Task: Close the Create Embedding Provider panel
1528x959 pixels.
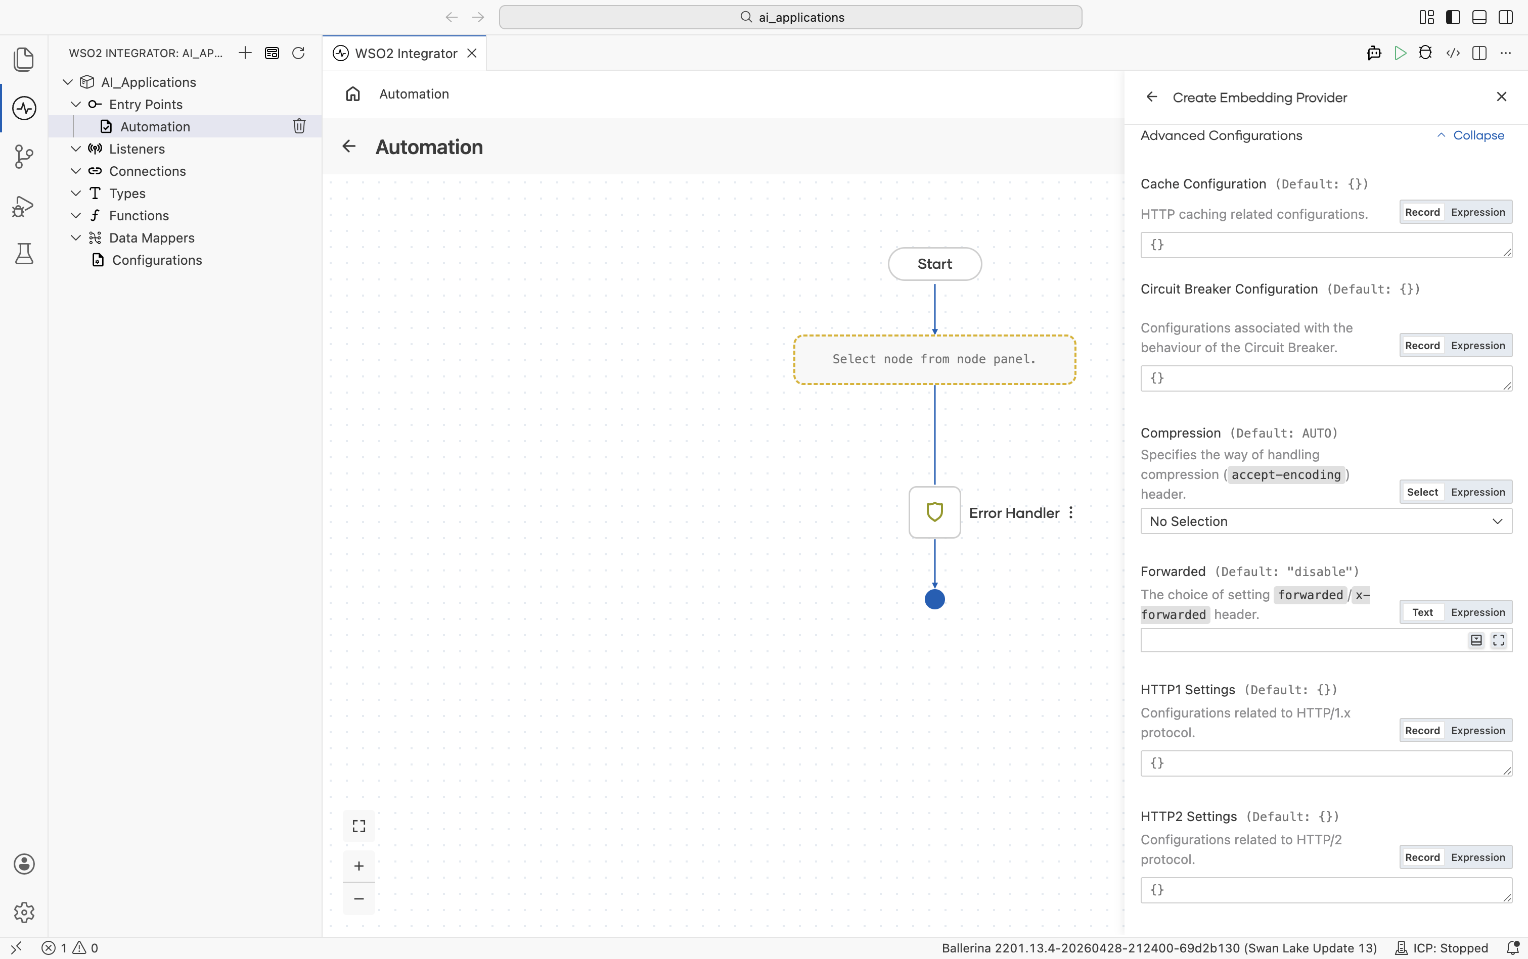Action: point(1501,97)
